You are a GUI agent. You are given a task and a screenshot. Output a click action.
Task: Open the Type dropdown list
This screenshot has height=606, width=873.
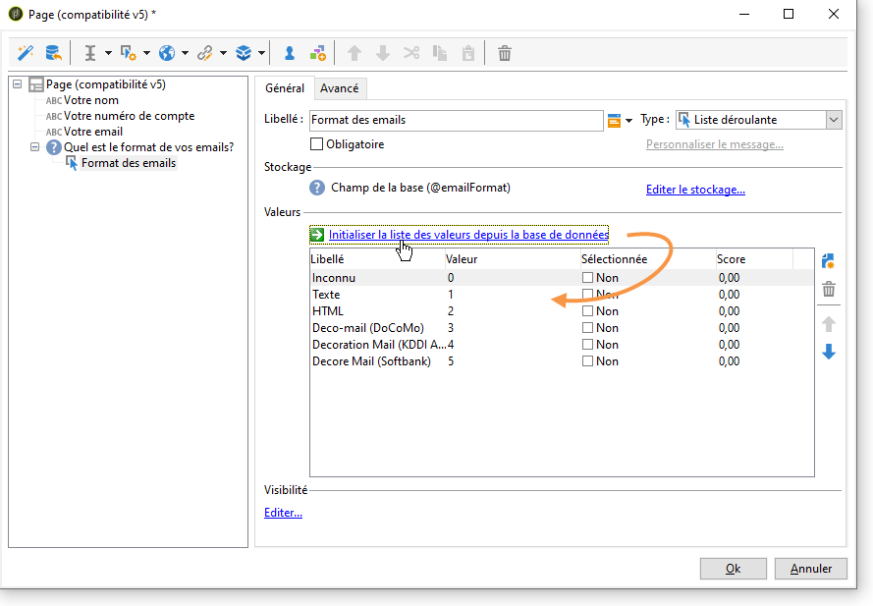(833, 120)
